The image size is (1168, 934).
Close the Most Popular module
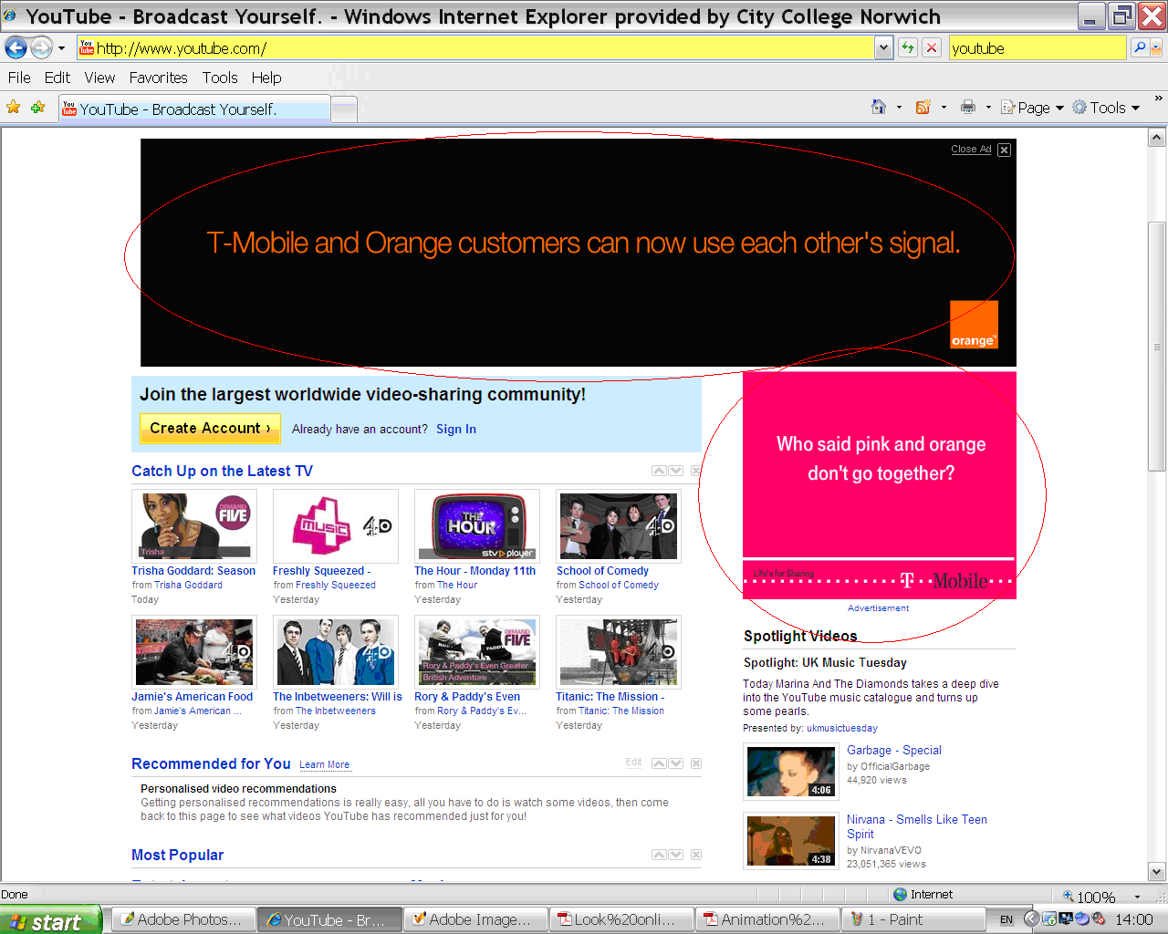coord(695,855)
